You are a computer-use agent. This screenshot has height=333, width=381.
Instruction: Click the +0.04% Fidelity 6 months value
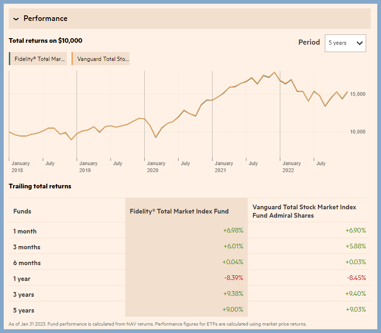click(233, 262)
